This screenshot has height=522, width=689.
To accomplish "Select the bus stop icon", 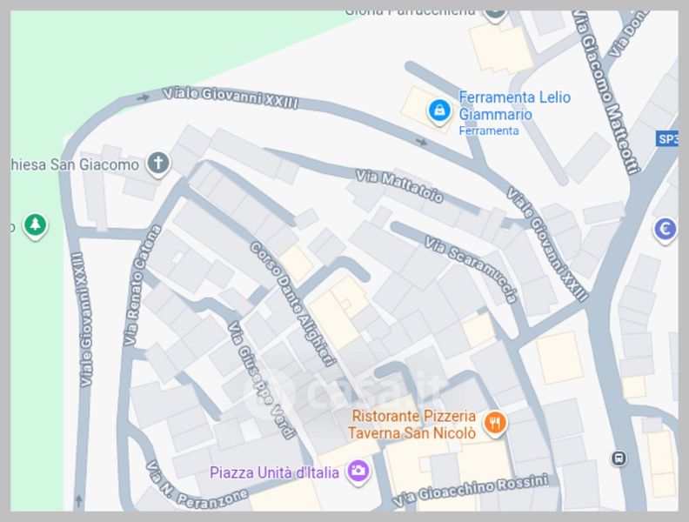I will (x=619, y=458).
